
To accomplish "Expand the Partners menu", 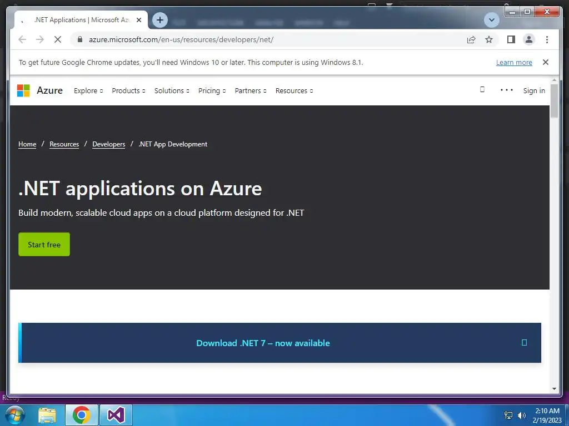I will (251, 90).
